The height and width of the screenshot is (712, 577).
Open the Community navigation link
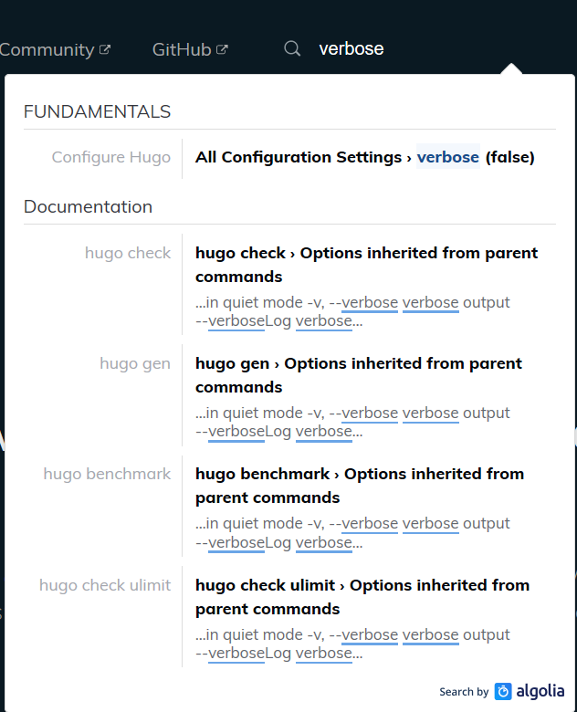(55, 49)
